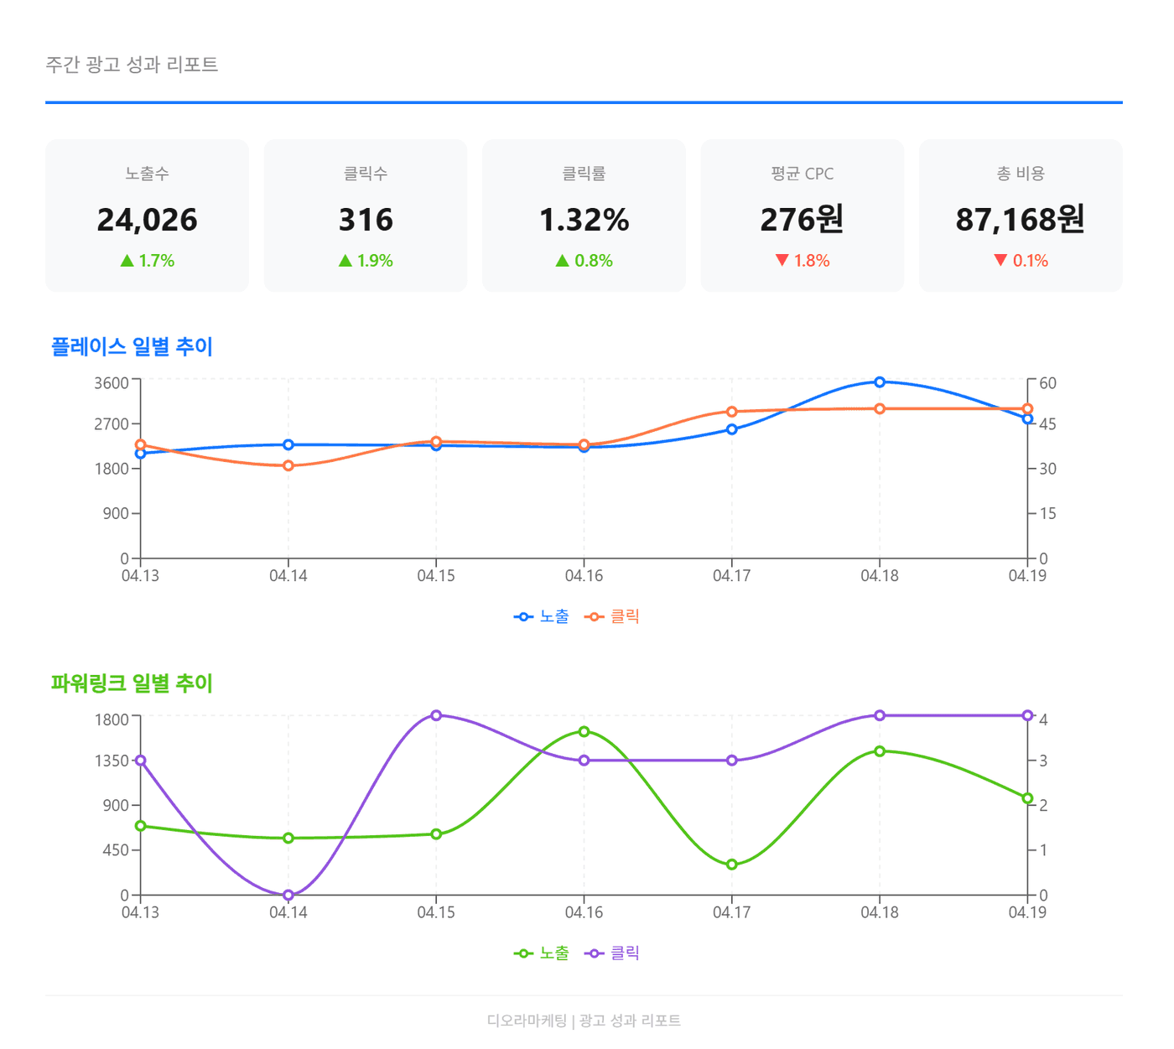1174x1049 pixels.
Task: Select the 파워링크 일별 추이 section heading
Action: [132, 683]
